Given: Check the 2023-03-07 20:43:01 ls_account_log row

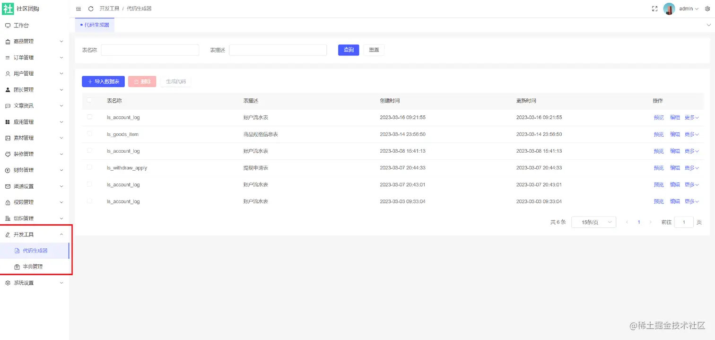Looking at the screenshot, I should coord(89,184).
